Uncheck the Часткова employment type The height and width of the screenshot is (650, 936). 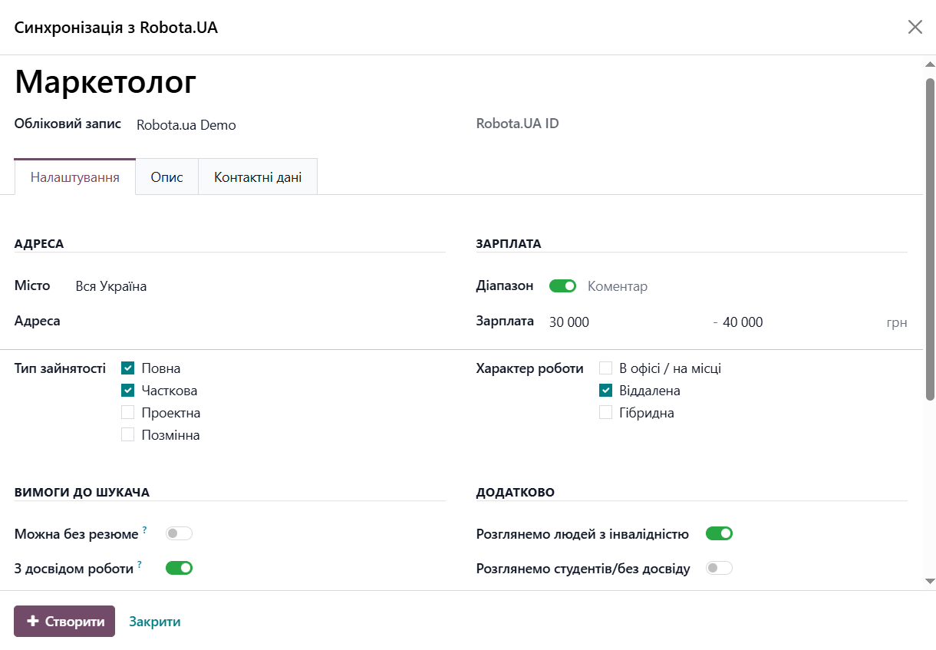[x=128, y=391]
